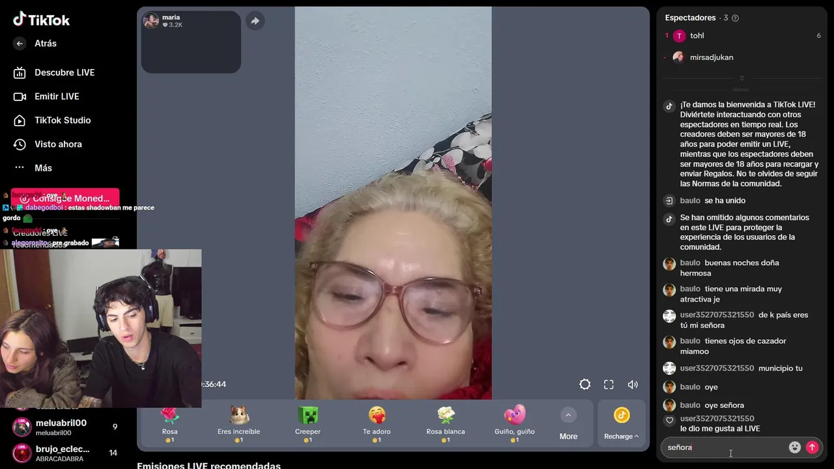The image size is (834, 469).
Task: Expand More gifts
Action: (568, 424)
